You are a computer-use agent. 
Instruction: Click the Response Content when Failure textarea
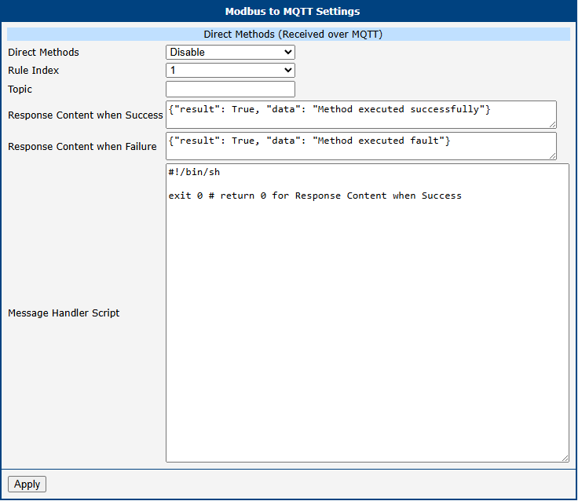(x=361, y=146)
